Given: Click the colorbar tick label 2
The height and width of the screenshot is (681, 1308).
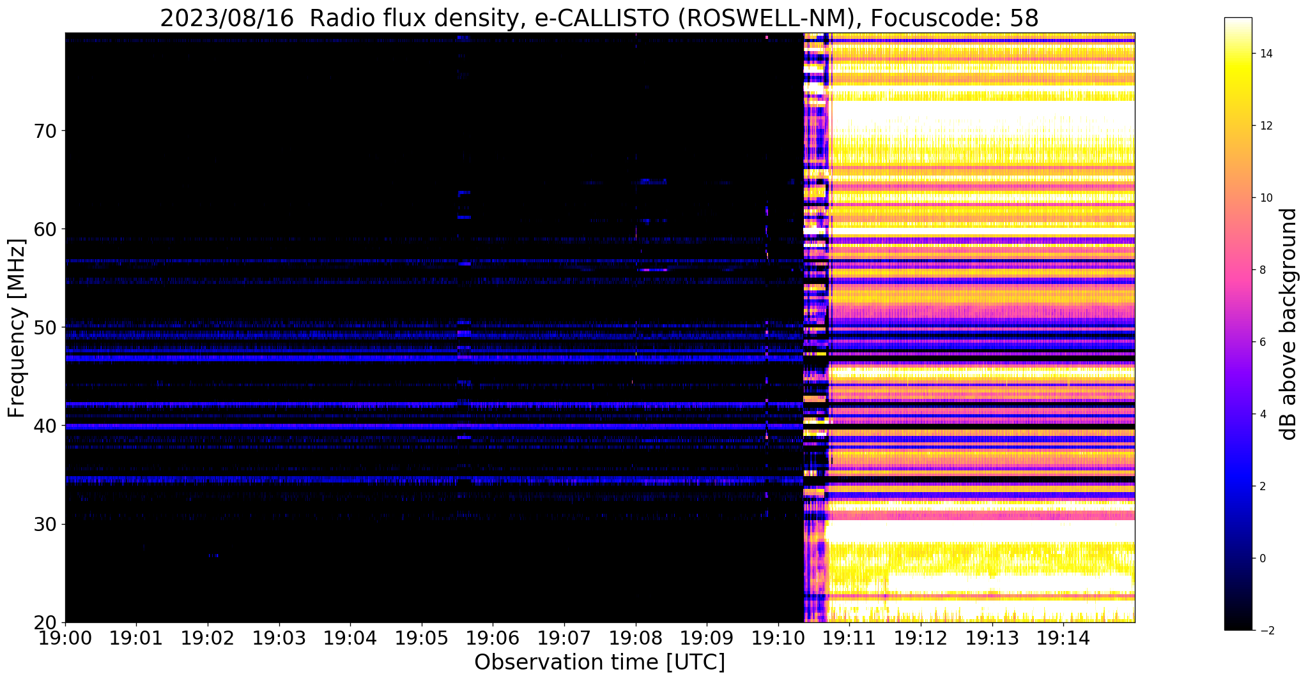Looking at the screenshot, I should click(x=1261, y=486).
